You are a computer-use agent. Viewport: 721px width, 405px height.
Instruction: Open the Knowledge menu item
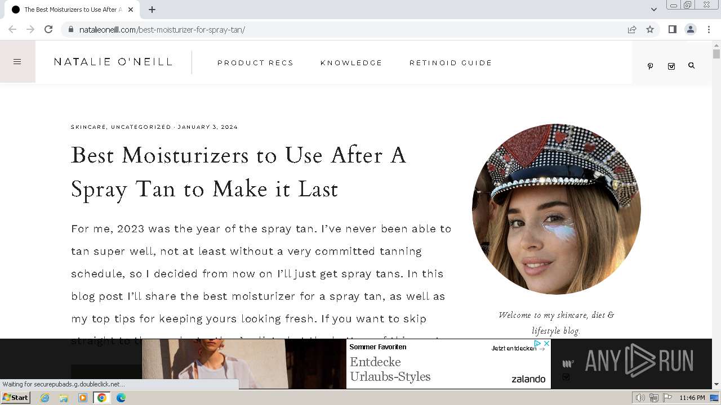pyautogui.click(x=351, y=63)
